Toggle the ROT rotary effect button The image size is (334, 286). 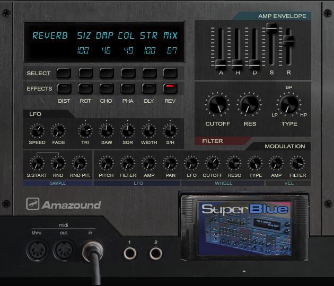(x=85, y=88)
